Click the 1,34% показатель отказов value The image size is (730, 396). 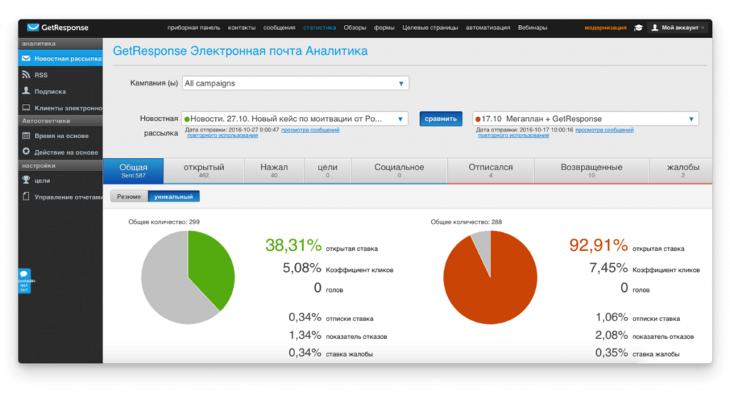click(305, 335)
